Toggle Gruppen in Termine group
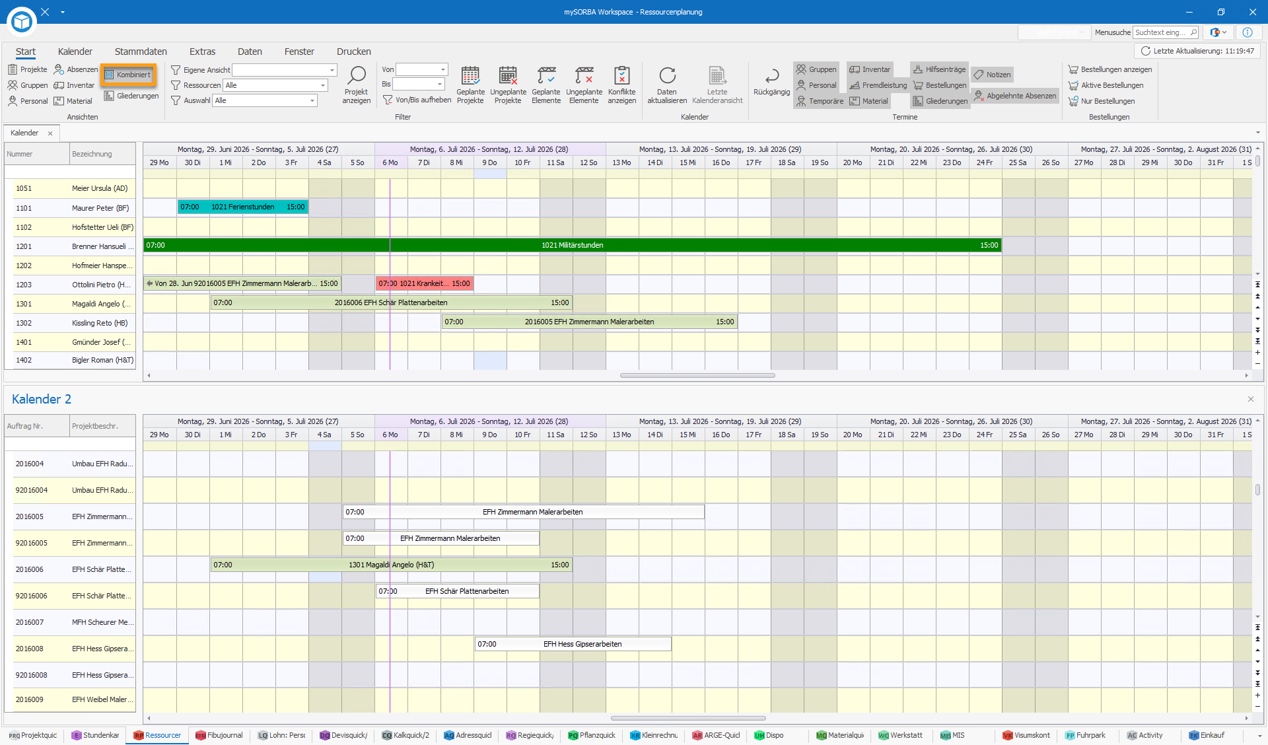Screen dimensions: 1268x745 (816, 69)
